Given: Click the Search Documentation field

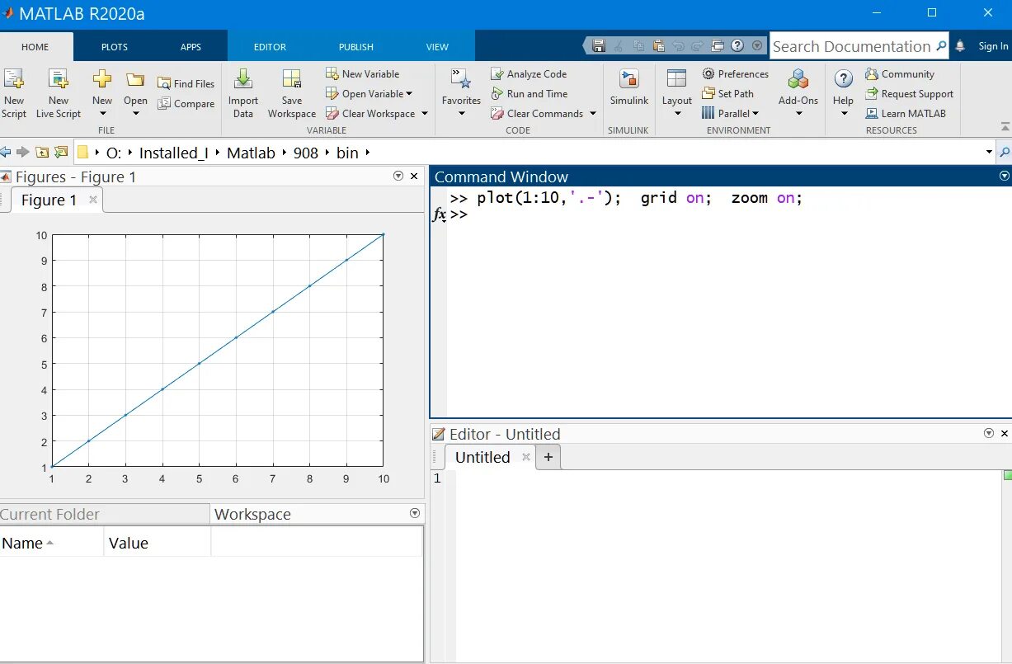Looking at the screenshot, I should pyautogui.click(x=859, y=46).
